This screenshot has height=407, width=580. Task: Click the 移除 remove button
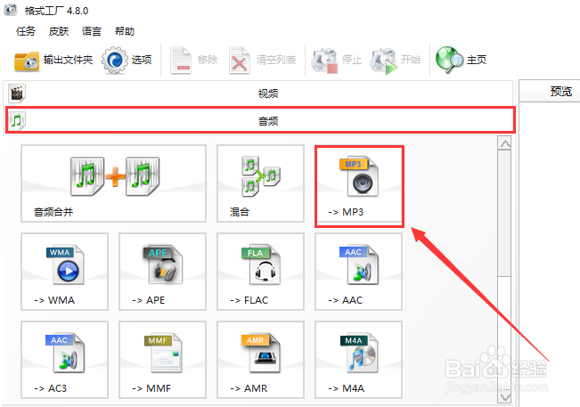pyautogui.click(x=194, y=60)
